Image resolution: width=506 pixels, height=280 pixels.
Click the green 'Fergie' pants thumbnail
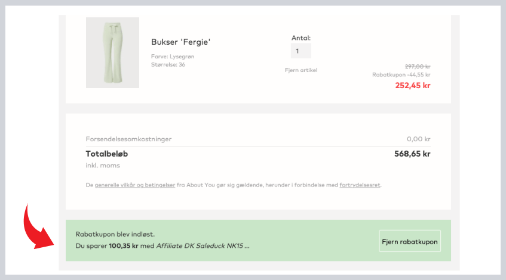(112, 52)
